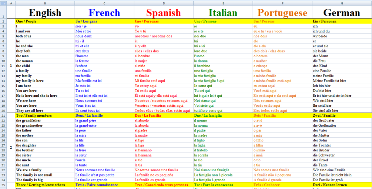The height and width of the screenshot is (189, 372).
Task: Select column C header
Action: (x=104, y=3)
